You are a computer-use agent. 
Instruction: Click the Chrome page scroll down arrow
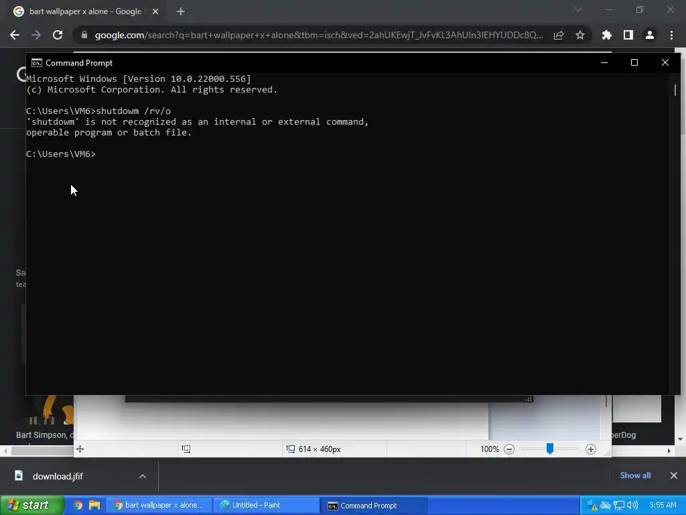[x=681, y=439]
